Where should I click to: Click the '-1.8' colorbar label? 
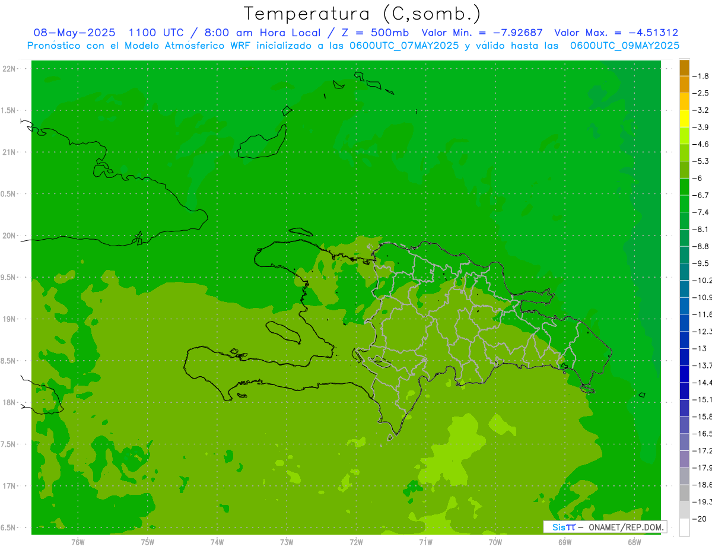(701, 76)
